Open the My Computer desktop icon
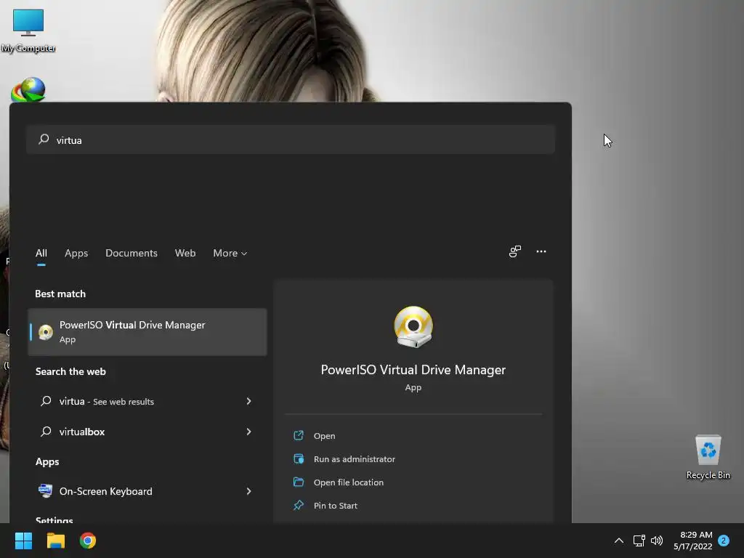The image size is (744, 558). point(28,31)
